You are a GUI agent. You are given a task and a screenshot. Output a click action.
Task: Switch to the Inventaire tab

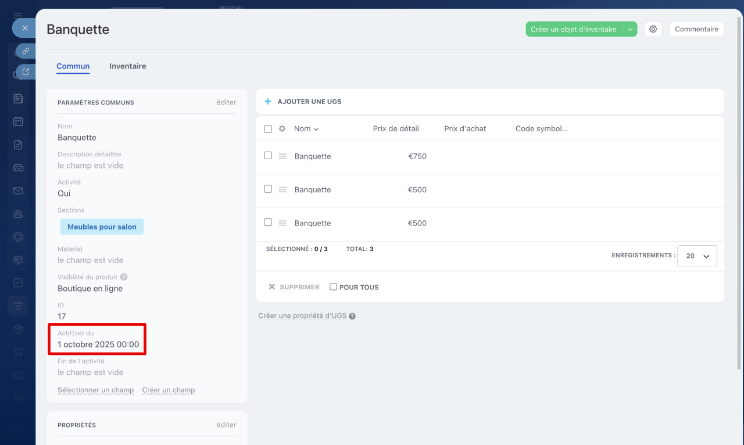click(x=128, y=66)
